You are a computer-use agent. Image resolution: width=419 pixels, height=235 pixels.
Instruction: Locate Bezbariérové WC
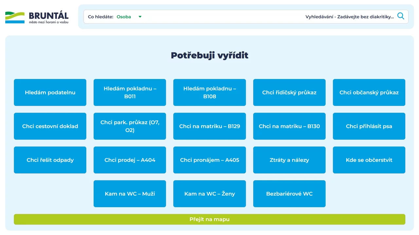click(289, 194)
